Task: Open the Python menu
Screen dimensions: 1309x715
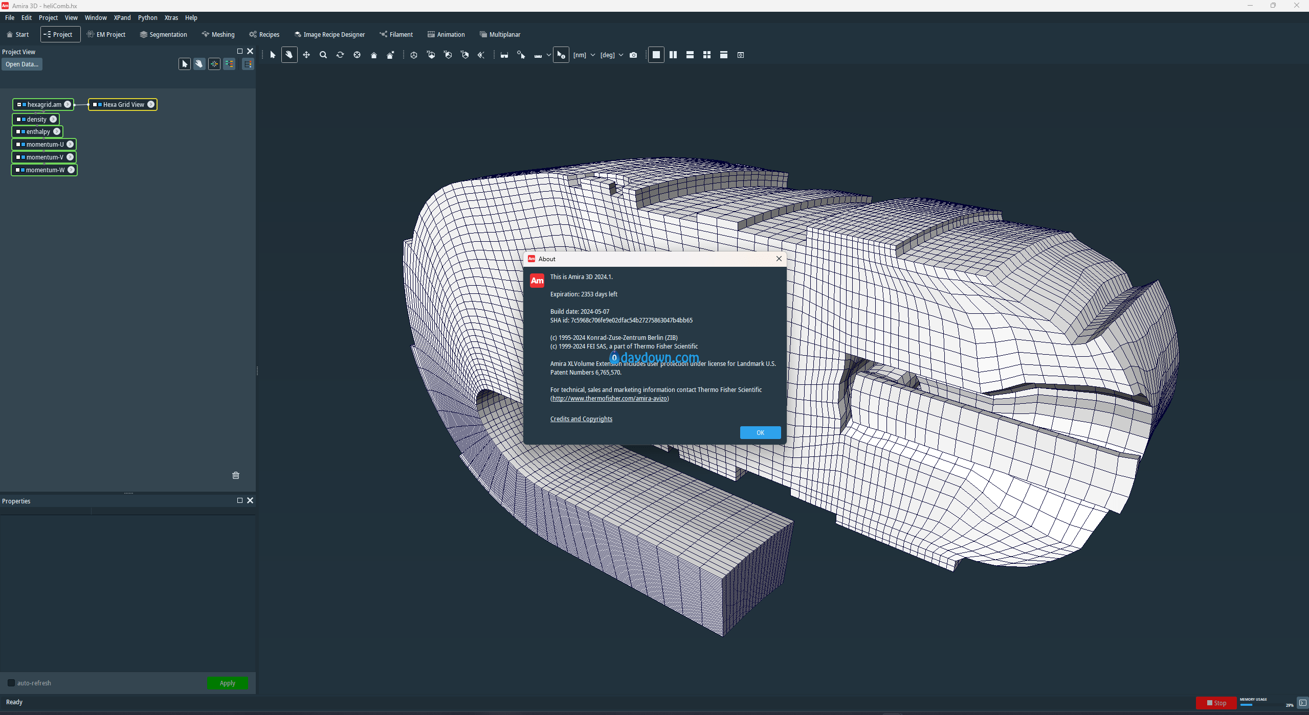Action: click(x=147, y=17)
